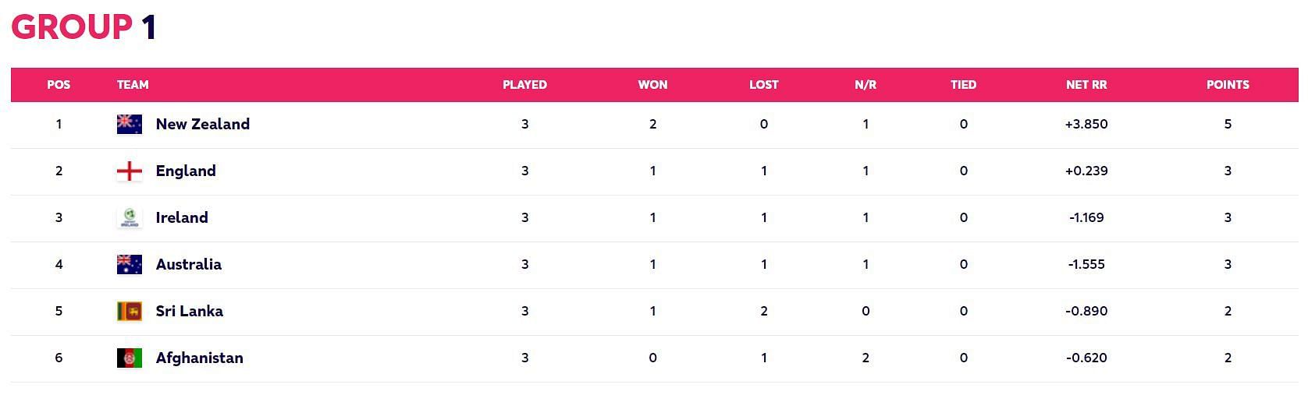Open the New Zealand team link
Image resolution: width=1308 pixels, height=395 pixels.
202,124
